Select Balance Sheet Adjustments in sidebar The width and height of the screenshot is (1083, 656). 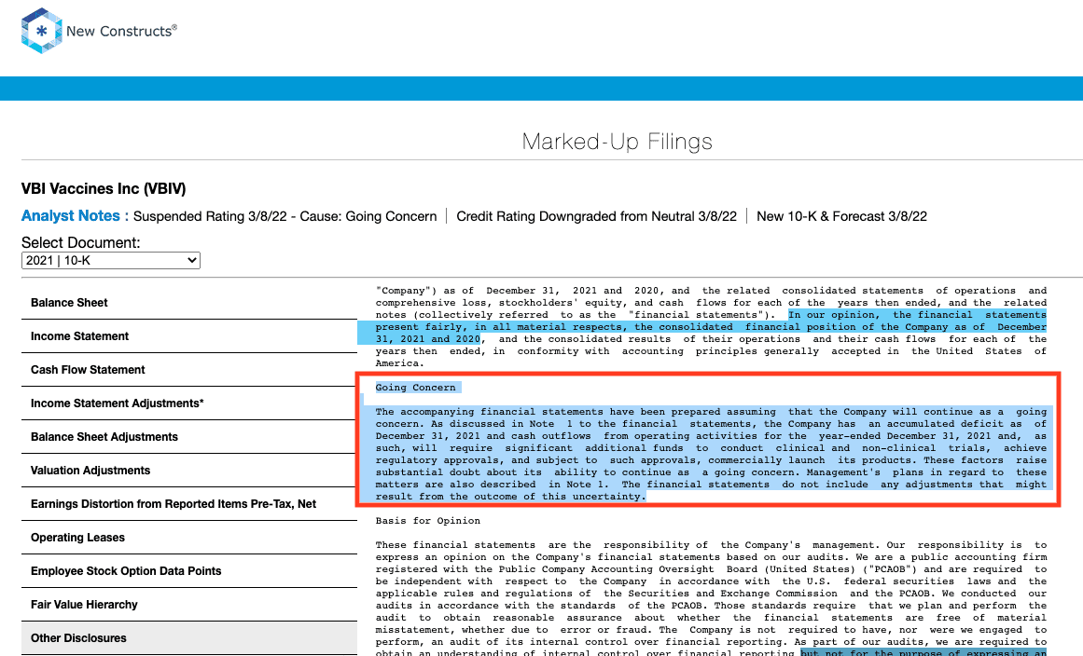coord(189,437)
